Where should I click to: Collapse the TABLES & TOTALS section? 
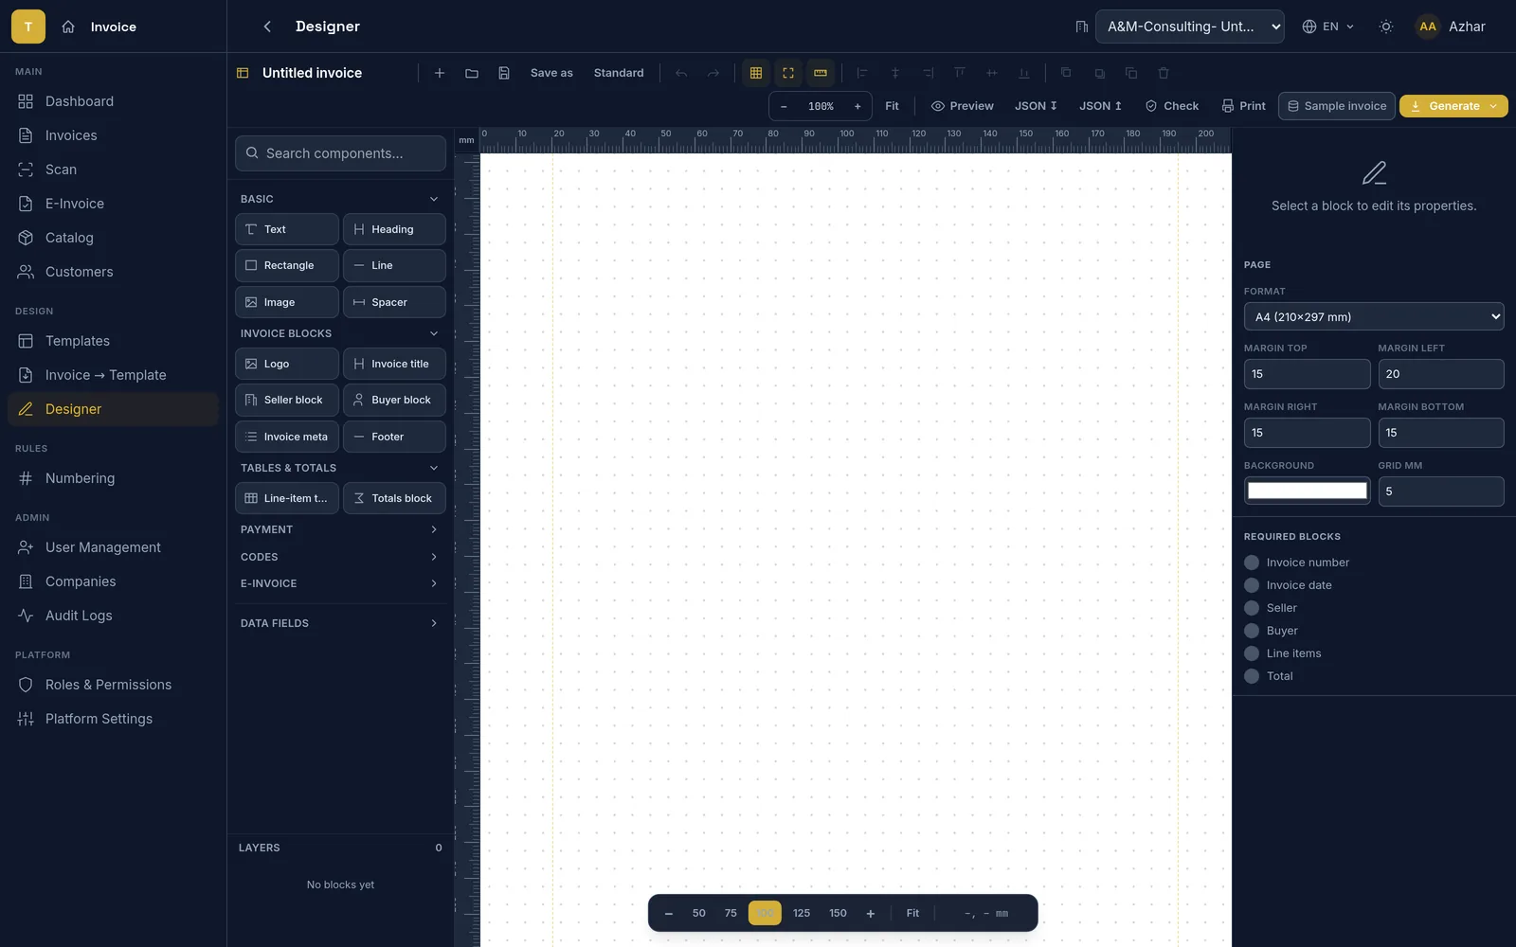coord(340,468)
